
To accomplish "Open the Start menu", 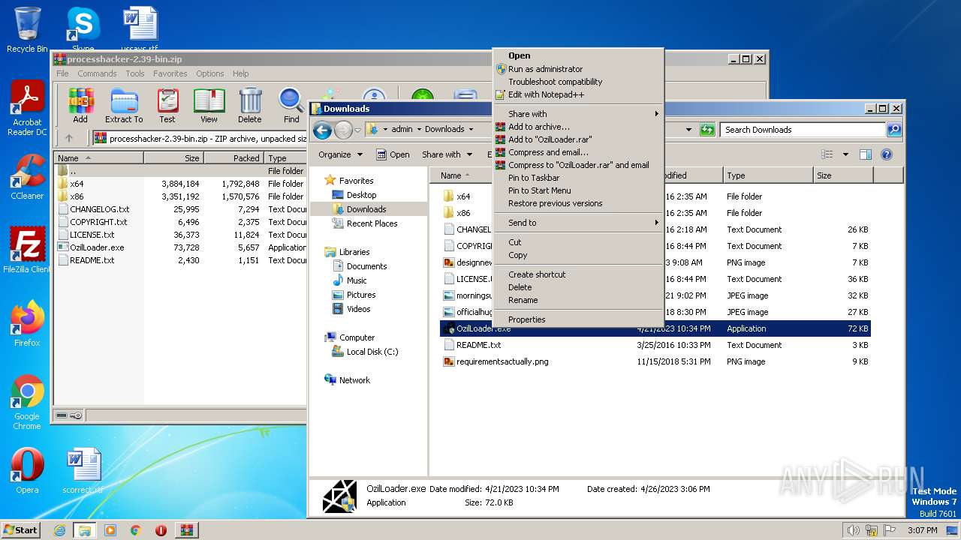I will point(21,530).
